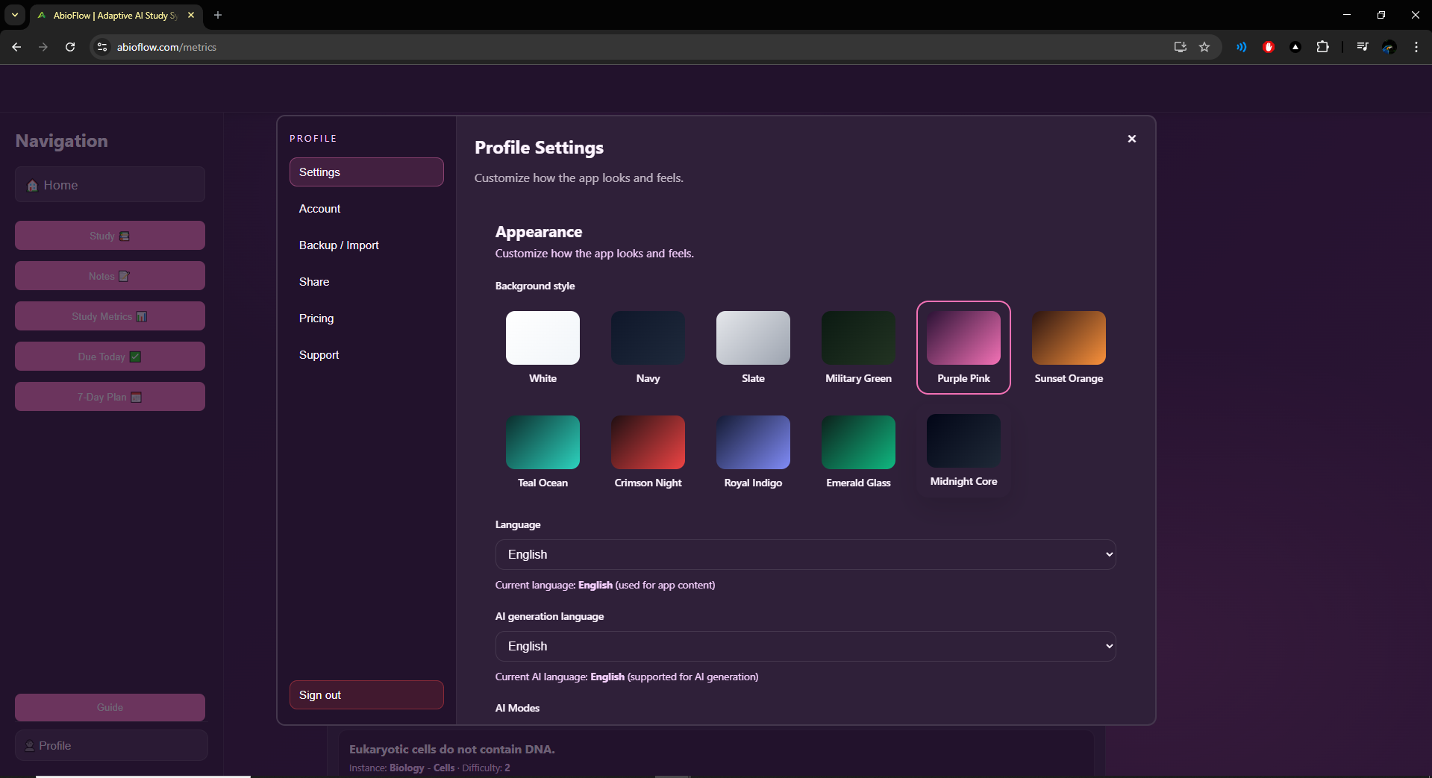This screenshot has height=778, width=1432.
Task: Open the Due Today list
Action: [109, 356]
